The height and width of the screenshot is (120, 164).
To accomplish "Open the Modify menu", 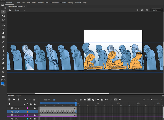I will pos(41,2).
